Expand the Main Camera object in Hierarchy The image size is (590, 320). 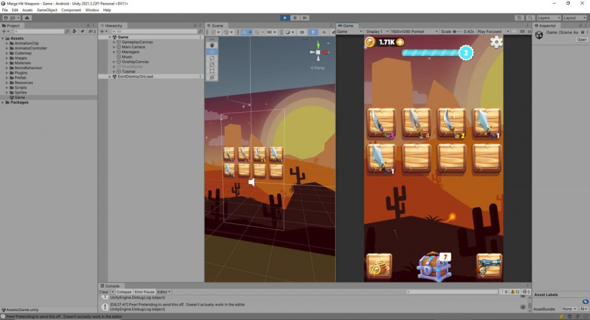pos(114,47)
